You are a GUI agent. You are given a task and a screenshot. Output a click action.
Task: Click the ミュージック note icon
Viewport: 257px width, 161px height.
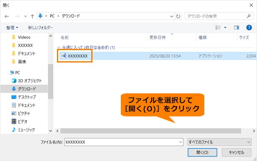(x=14, y=130)
